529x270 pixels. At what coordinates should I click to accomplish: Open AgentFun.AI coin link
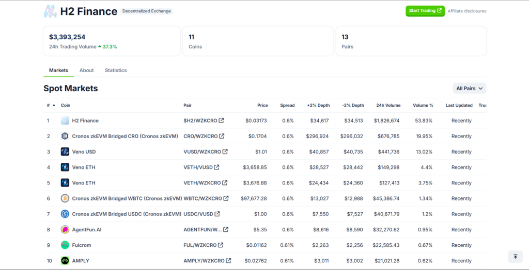point(87,230)
